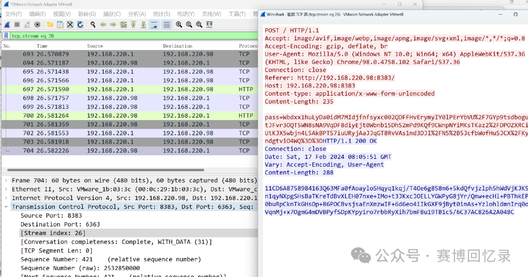
Task: Open the 视图(V) menu
Action: 62,14
